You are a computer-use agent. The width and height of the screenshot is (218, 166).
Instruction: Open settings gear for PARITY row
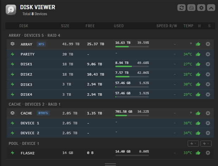208,54
